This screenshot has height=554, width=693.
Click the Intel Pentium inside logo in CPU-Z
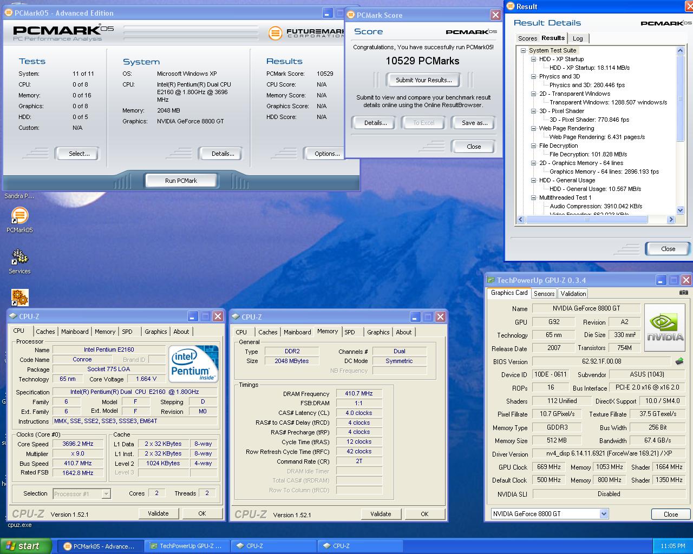194,364
